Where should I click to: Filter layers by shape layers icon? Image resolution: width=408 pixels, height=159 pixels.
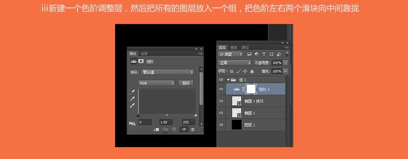tap(271, 54)
